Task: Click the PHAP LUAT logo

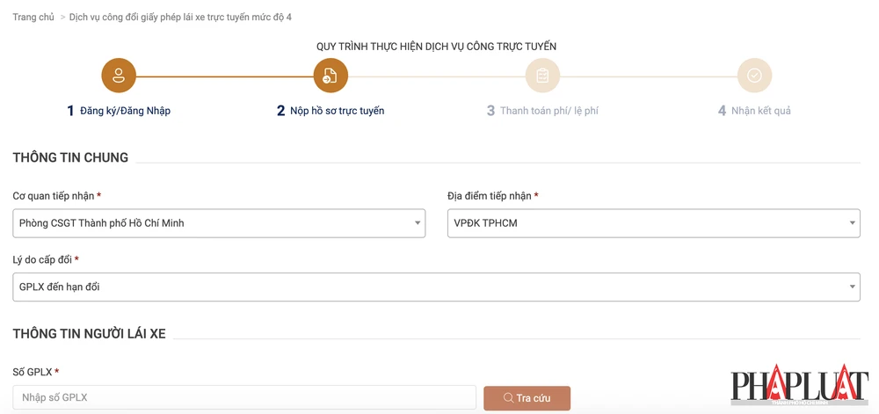Action: point(799,386)
